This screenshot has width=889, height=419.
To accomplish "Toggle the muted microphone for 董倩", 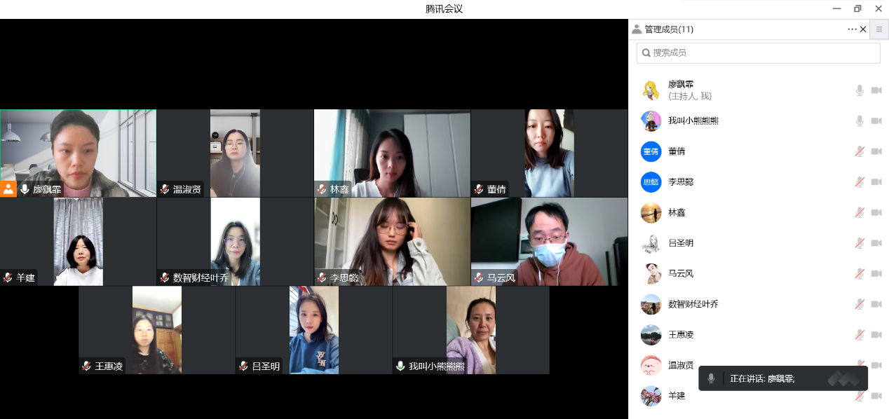I will pos(859,151).
